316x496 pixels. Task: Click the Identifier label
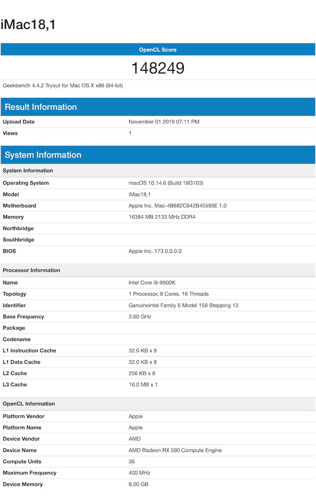point(14,305)
